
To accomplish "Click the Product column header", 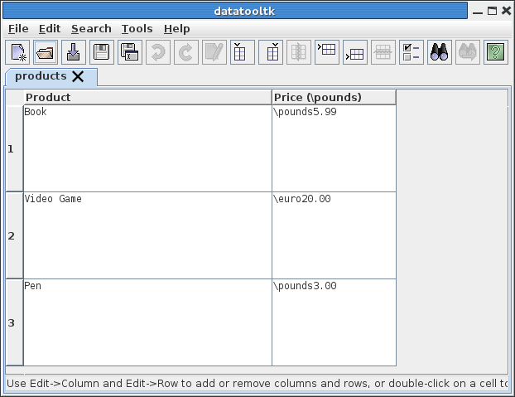I will [147, 97].
